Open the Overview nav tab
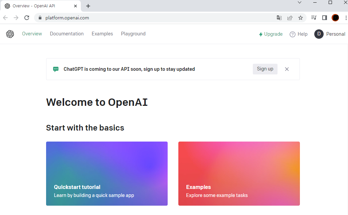 (x=32, y=34)
